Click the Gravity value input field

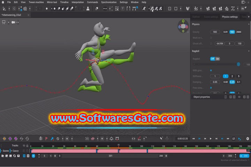coord(215,32)
